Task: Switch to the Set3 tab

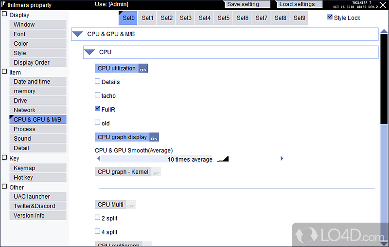Action: click(185, 18)
